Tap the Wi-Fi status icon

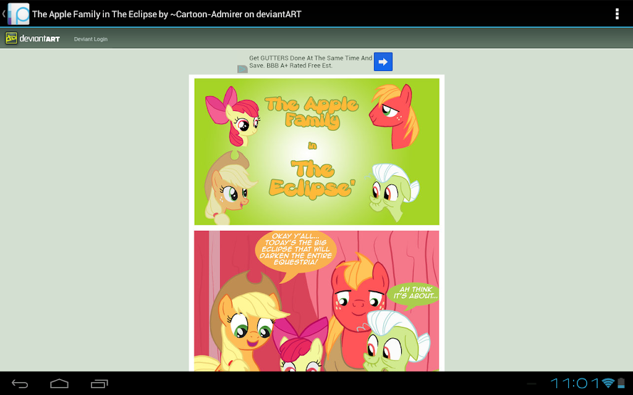pos(608,383)
